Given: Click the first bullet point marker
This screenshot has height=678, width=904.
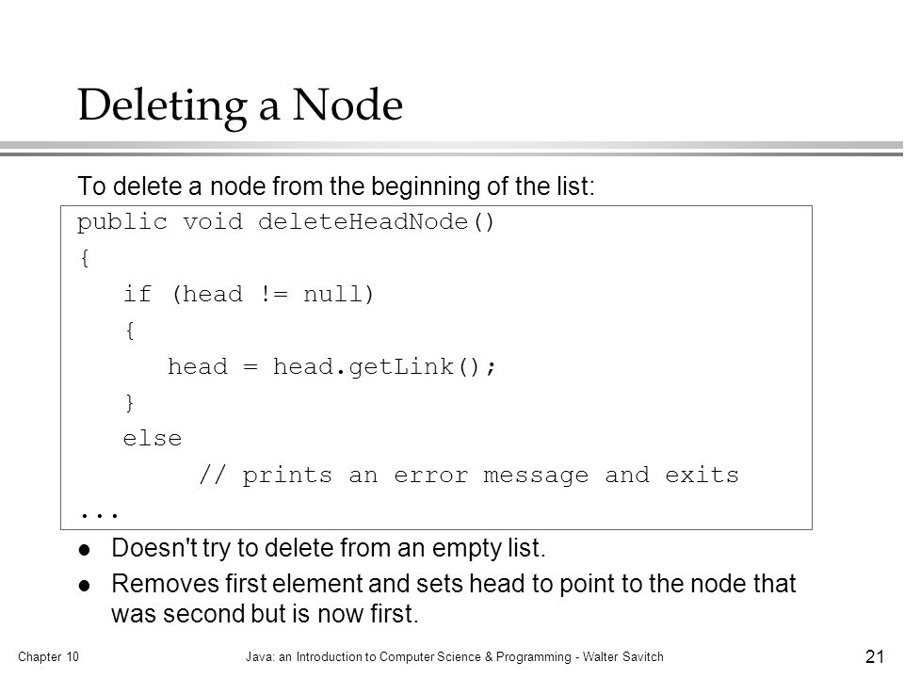Looking at the screenshot, I should pos(85,550).
